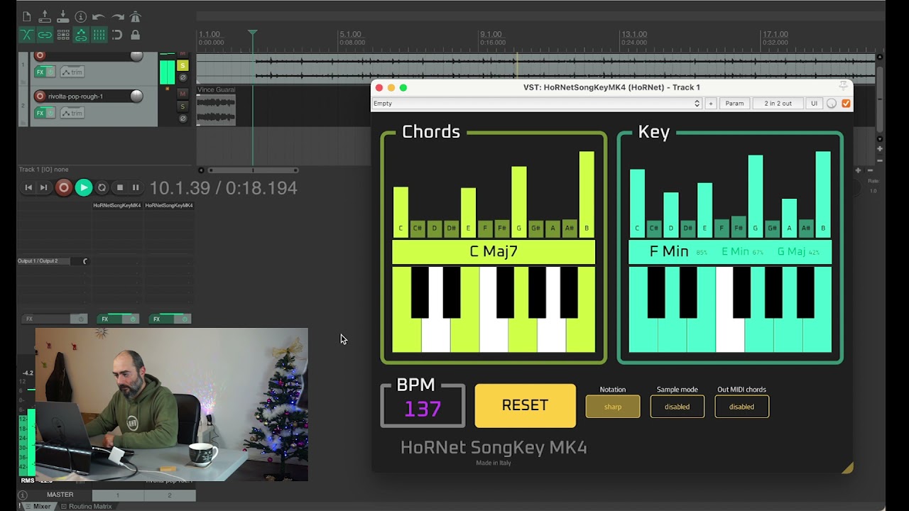This screenshot has width=909, height=511.
Task: Click the Param button
Action: pos(734,104)
